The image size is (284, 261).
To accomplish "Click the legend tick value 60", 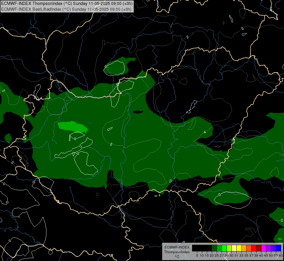I will pos(281,255).
